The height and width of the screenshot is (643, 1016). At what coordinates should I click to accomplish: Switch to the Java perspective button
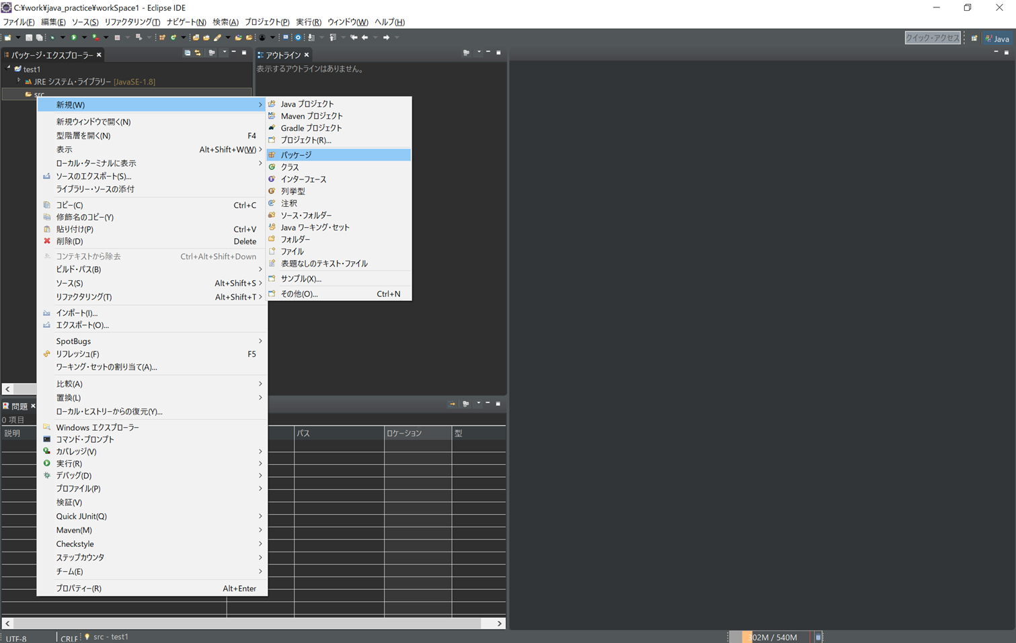coord(997,38)
